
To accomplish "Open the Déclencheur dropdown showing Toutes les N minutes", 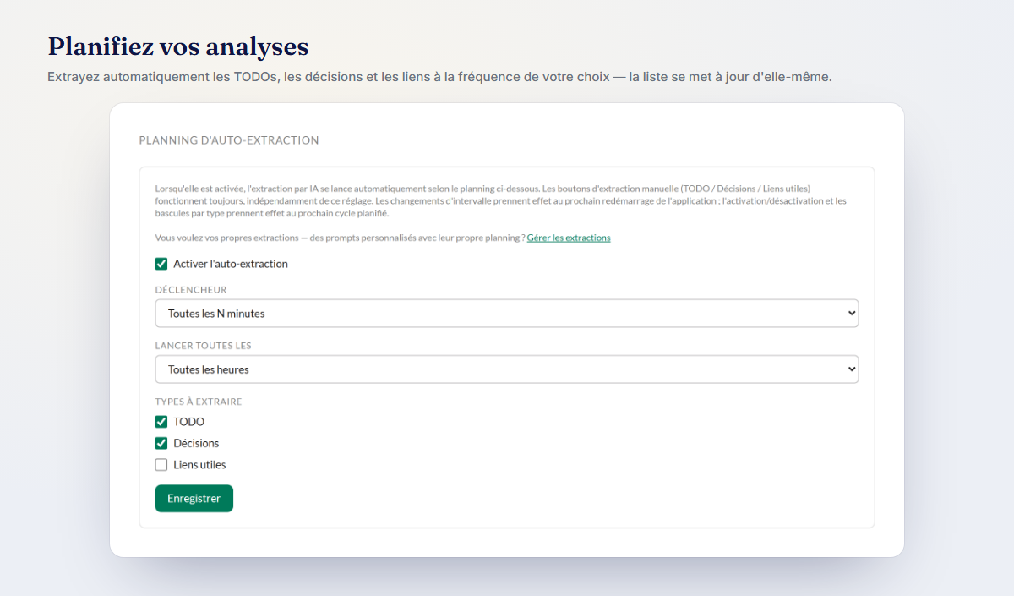I will (507, 313).
